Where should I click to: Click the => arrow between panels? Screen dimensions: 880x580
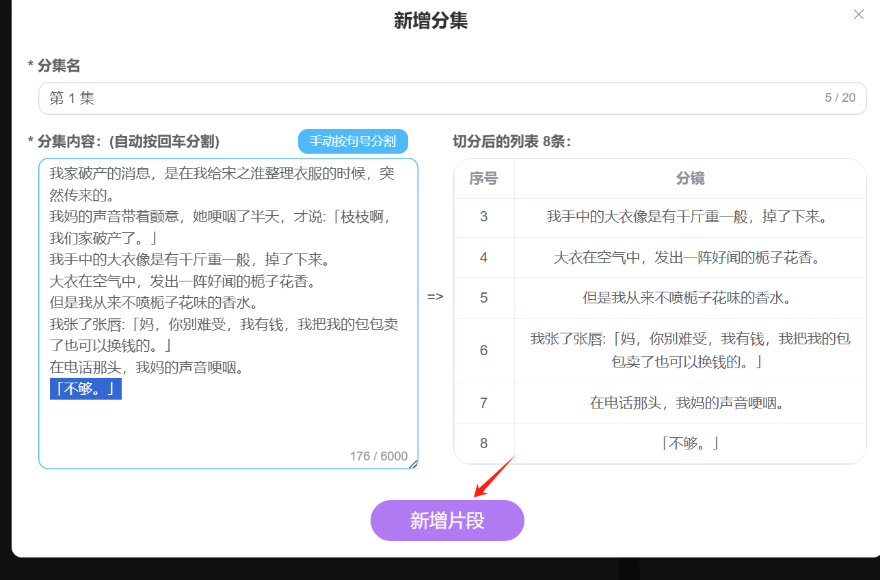click(x=434, y=296)
